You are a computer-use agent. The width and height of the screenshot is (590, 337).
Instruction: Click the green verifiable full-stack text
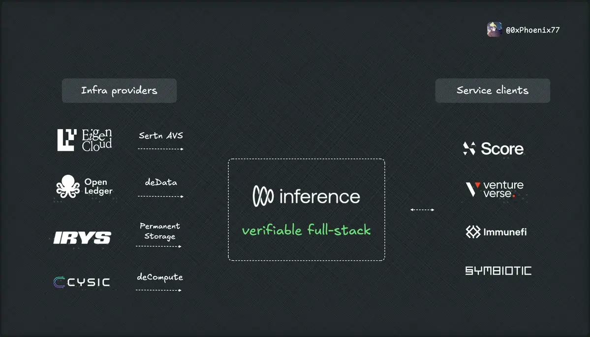306,229
